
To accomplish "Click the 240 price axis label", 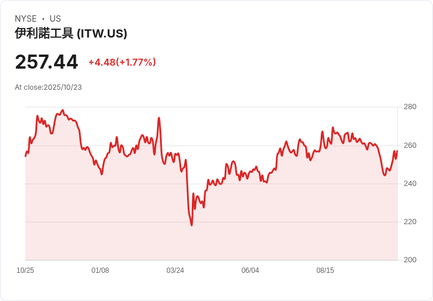I will [410, 184].
